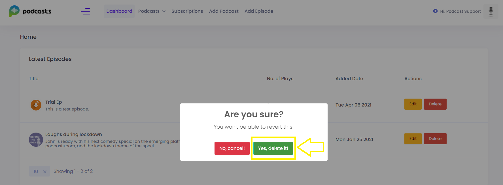The height and width of the screenshot is (185, 503).
Task: Clear the page size value with X
Action: point(45,171)
